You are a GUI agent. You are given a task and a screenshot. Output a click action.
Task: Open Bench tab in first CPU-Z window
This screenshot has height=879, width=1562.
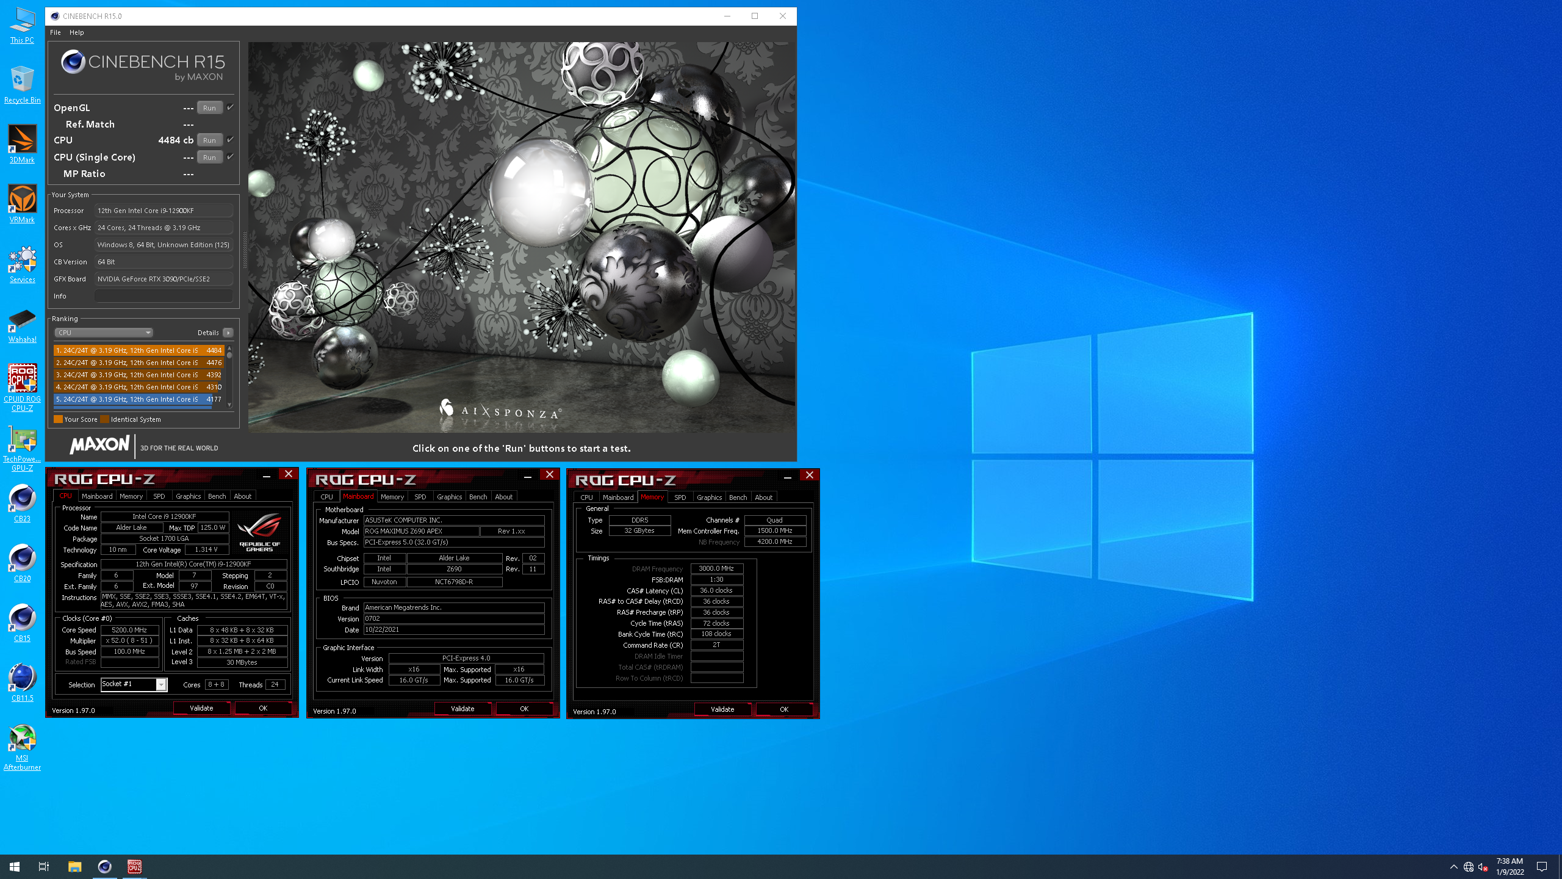(217, 496)
